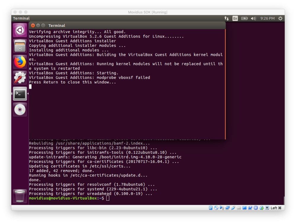The width and height of the screenshot is (296, 224).
Task: Select the Terminal launcher icon
Action: coord(20,94)
